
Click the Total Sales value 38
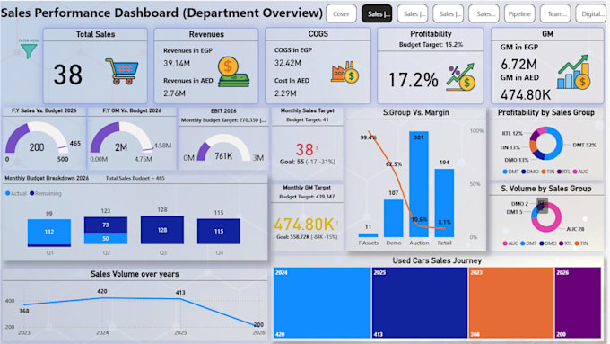(68, 75)
